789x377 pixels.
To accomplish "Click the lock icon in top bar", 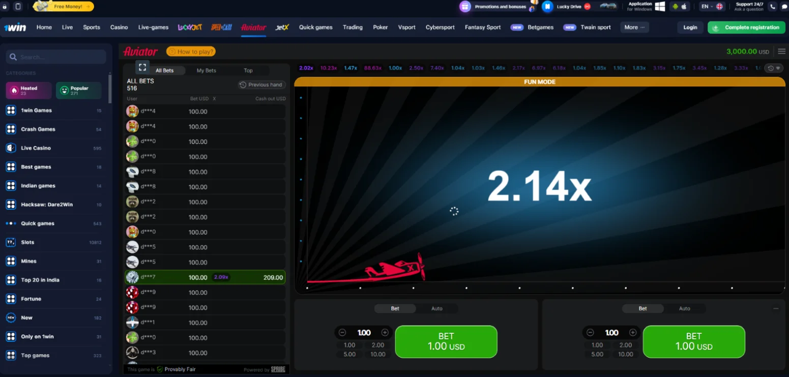I will point(5,7).
